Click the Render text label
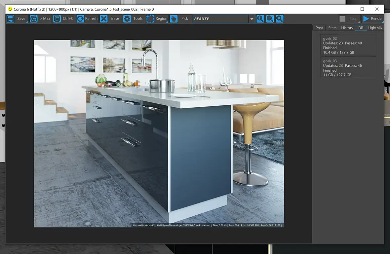Screen dimensions: 390x254 (x=377, y=18)
